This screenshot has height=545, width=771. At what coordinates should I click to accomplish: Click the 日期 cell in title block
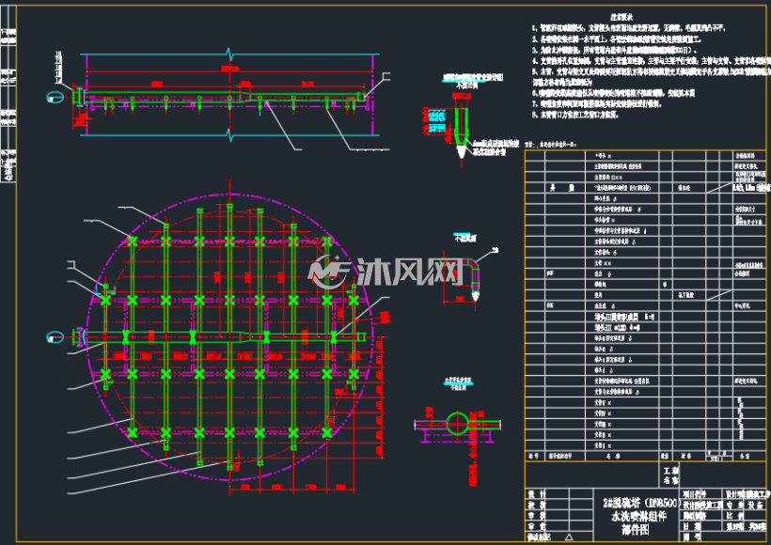[x=691, y=526]
